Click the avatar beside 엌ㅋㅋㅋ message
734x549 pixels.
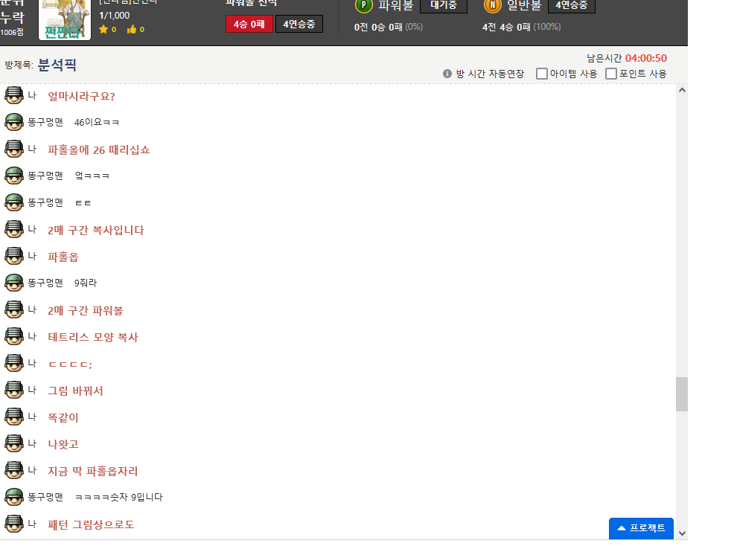14,176
